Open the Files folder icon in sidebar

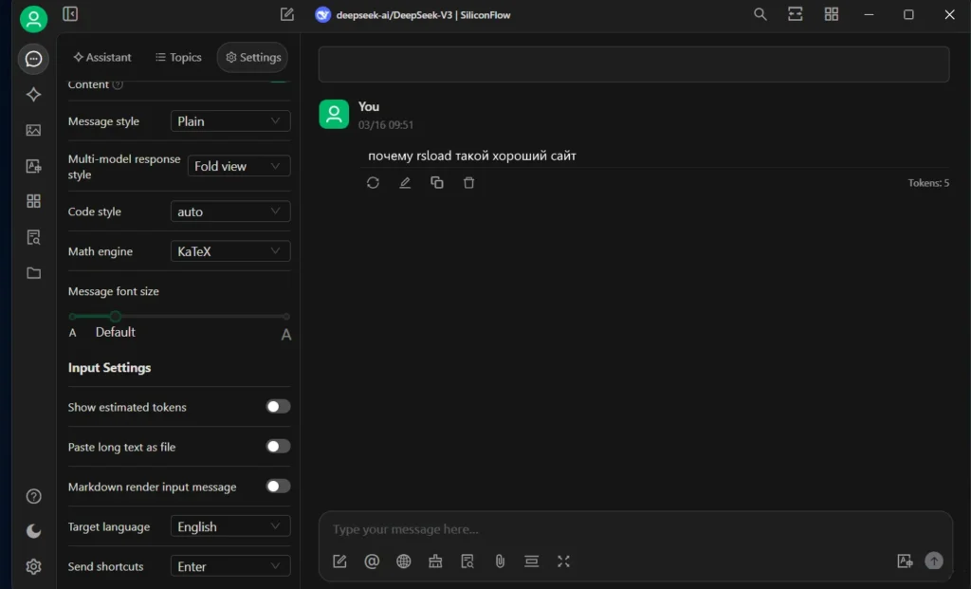(33, 273)
